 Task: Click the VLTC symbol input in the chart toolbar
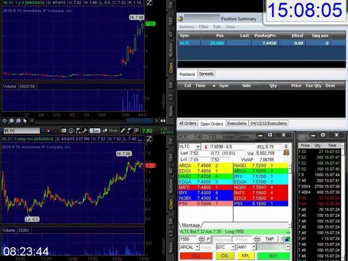pos(22,130)
